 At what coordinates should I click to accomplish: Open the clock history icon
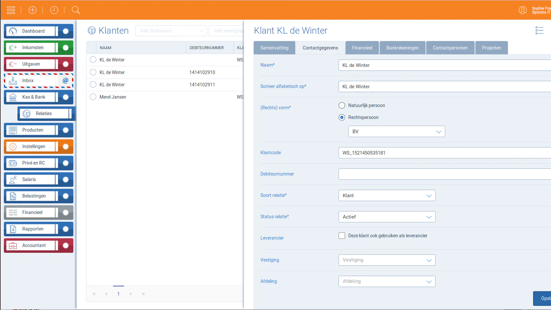pos(54,10)
